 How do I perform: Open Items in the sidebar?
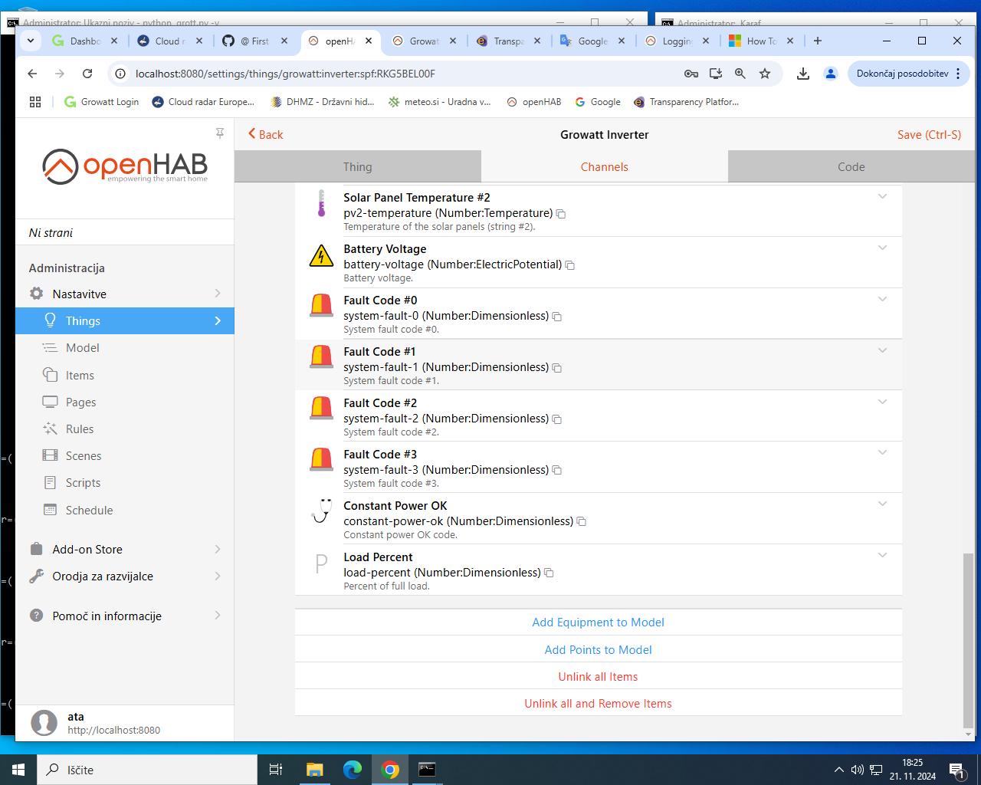point(80,376)
